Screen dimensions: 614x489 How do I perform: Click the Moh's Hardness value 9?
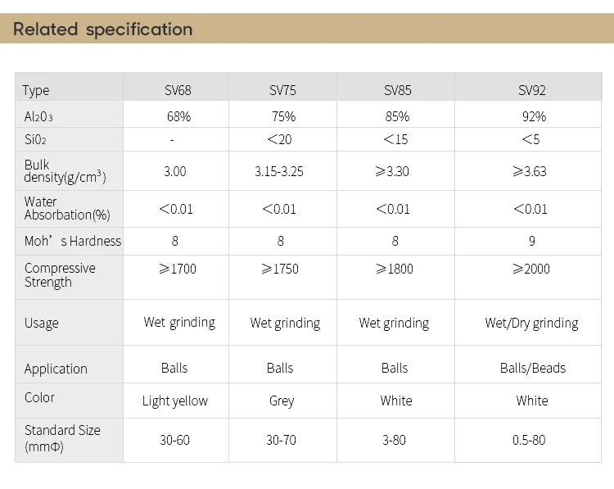tap(532, 241)
